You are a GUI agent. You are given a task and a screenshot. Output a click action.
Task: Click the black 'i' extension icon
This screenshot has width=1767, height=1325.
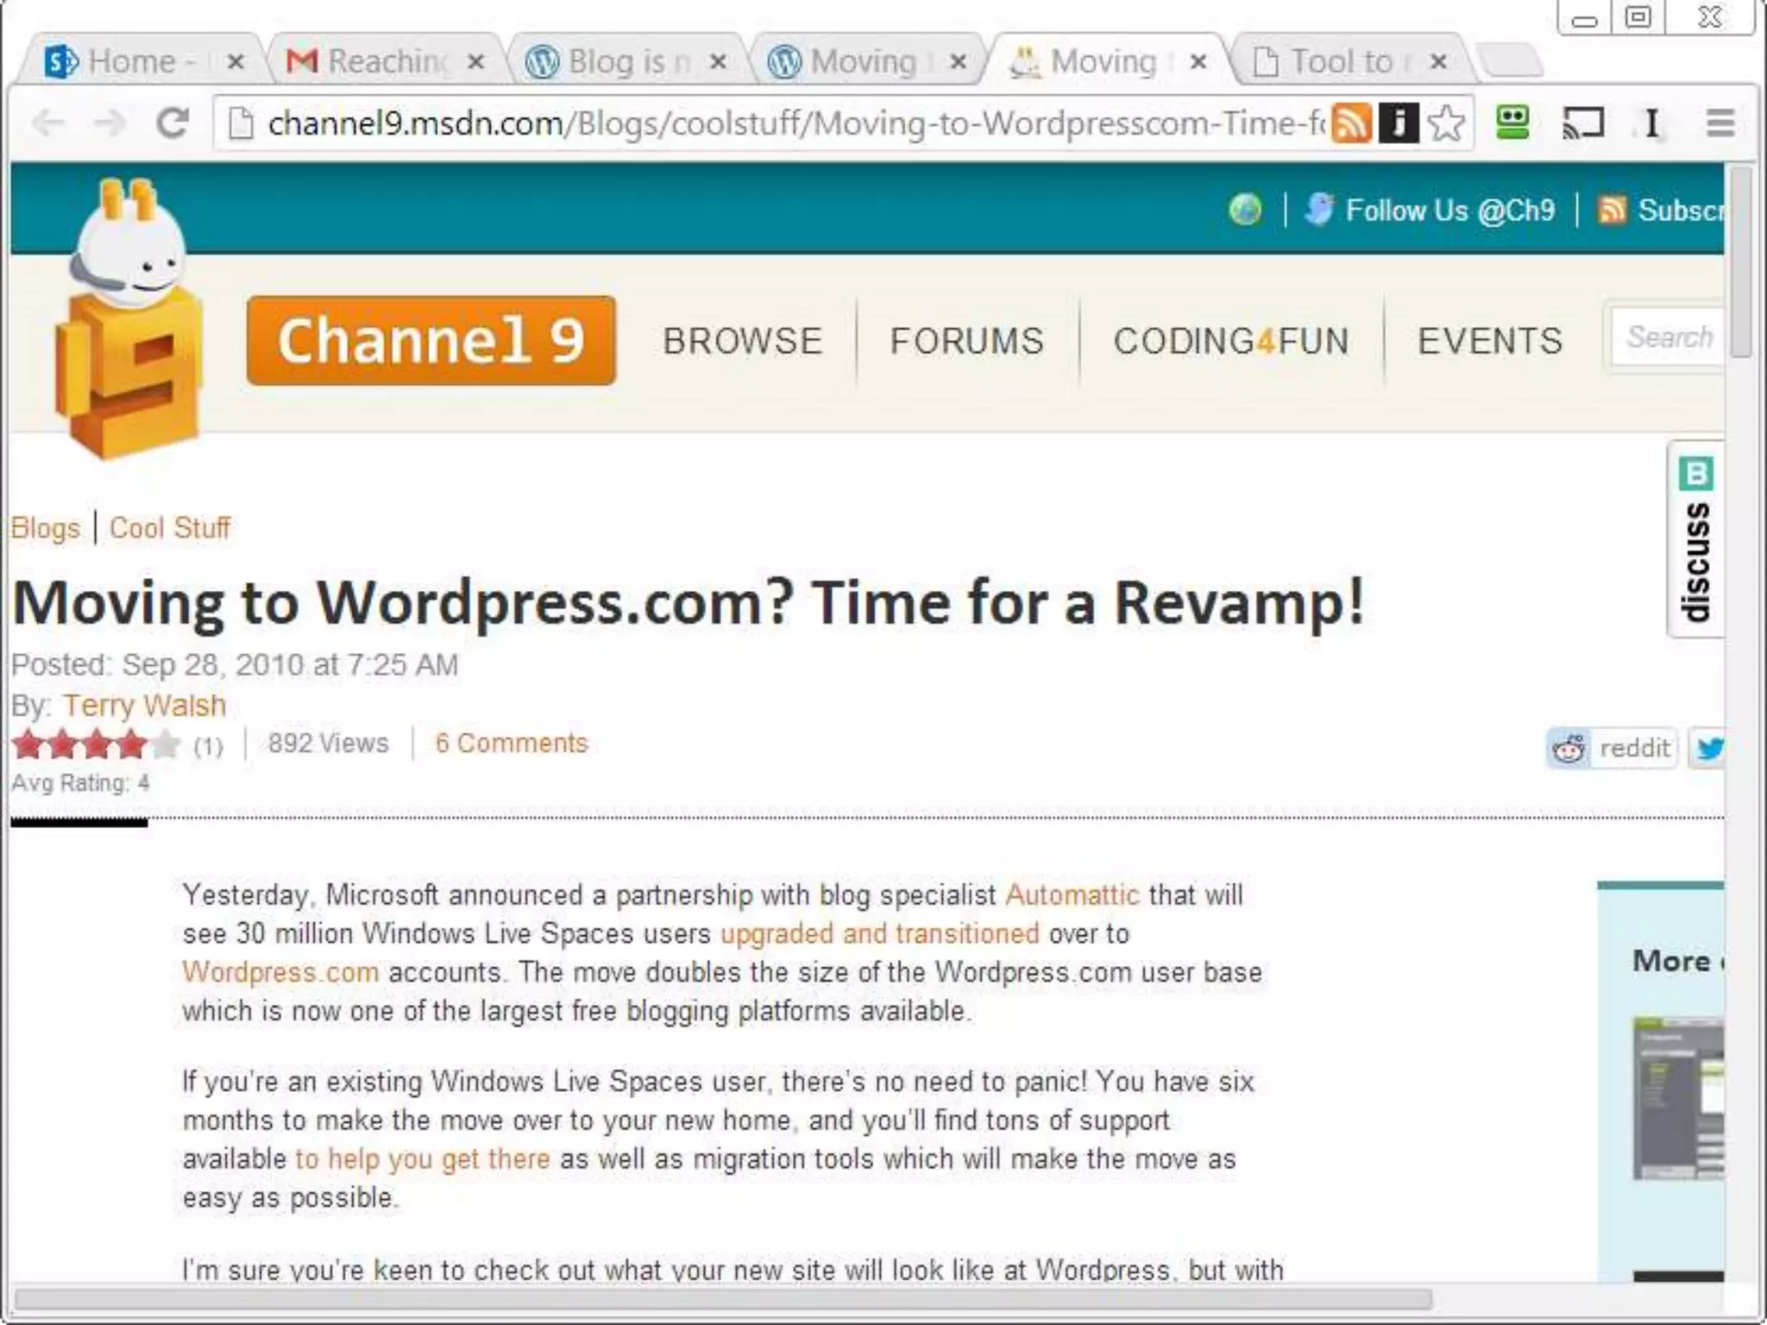point(1399,123)
